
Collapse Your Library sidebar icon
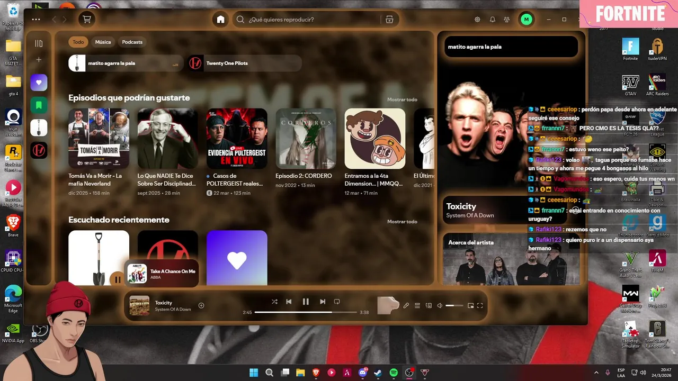[x=39, y=43]
